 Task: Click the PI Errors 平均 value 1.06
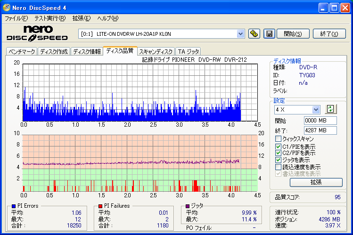point(76,212)
